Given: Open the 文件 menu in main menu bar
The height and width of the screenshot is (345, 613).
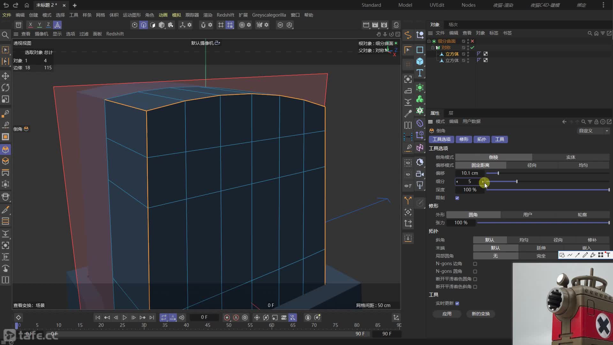Looking at the screenshot, I should coord(7,15).
